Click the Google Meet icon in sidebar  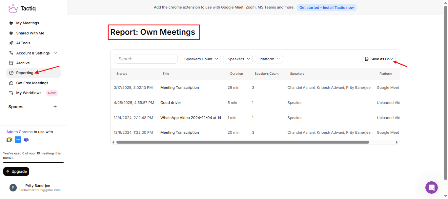pos(10,140)
